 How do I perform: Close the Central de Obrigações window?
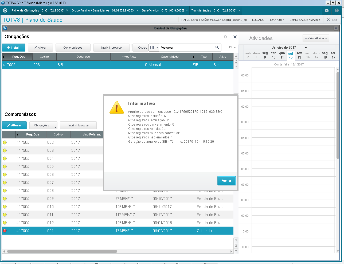click(336, 28)
